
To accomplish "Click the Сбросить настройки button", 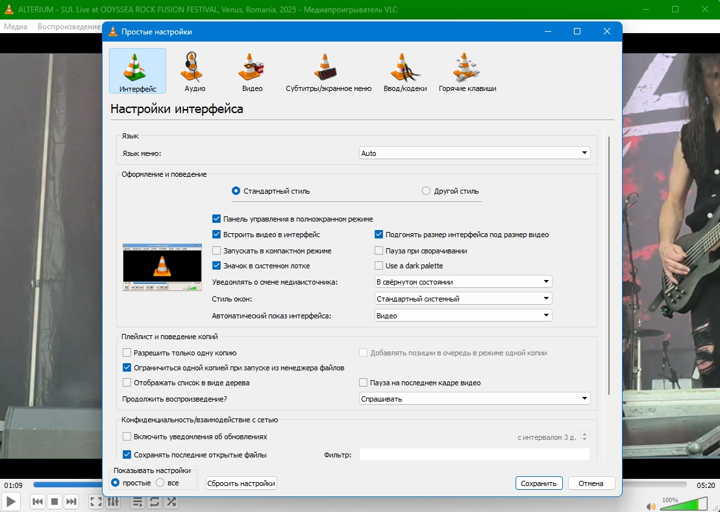I will (x=241, y=483).
